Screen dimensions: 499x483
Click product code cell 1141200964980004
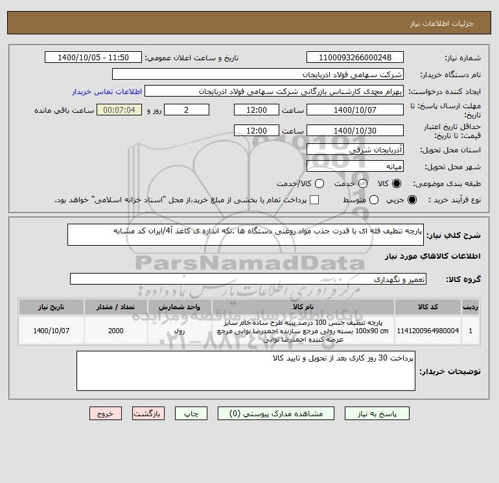(428, 331)
